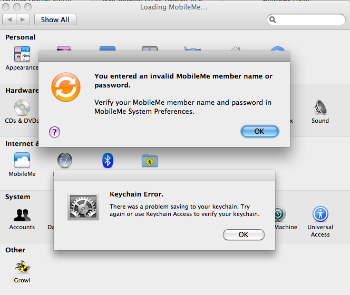Open the Network globe icon
This screenshot has width=350, height=295.
[x=65, y=160]
